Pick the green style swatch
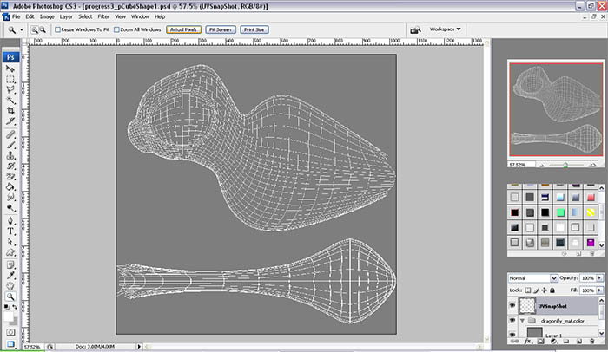 560,212
